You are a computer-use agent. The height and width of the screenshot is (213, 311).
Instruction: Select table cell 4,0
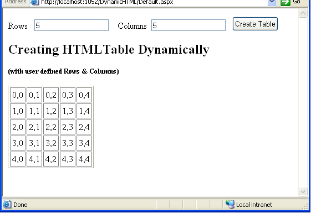pyautogui.click(x=18, y=159)
